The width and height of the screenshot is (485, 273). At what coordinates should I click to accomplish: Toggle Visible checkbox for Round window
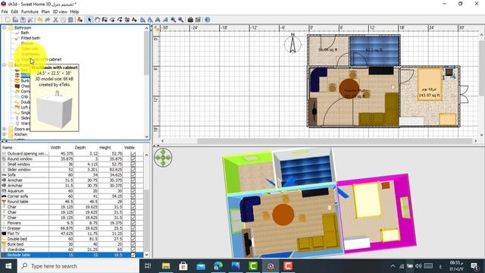click(133, 158)
